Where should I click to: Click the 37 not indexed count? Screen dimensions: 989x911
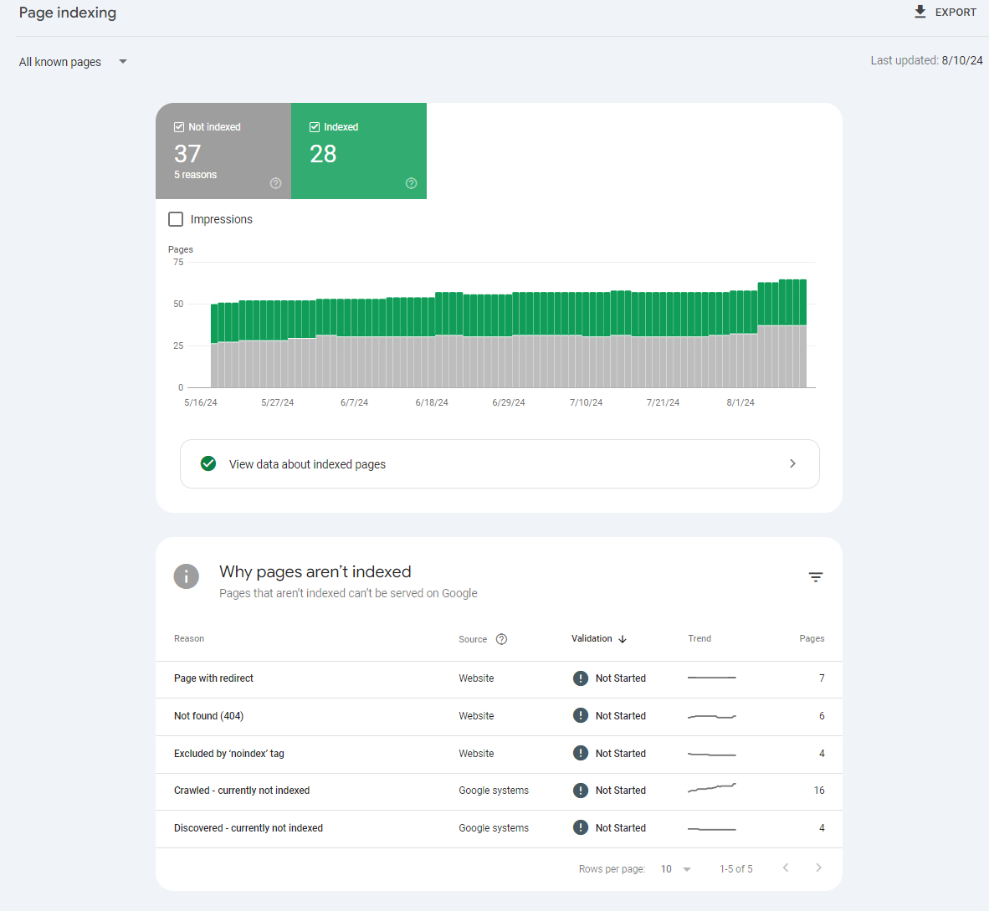pos(187,154)
